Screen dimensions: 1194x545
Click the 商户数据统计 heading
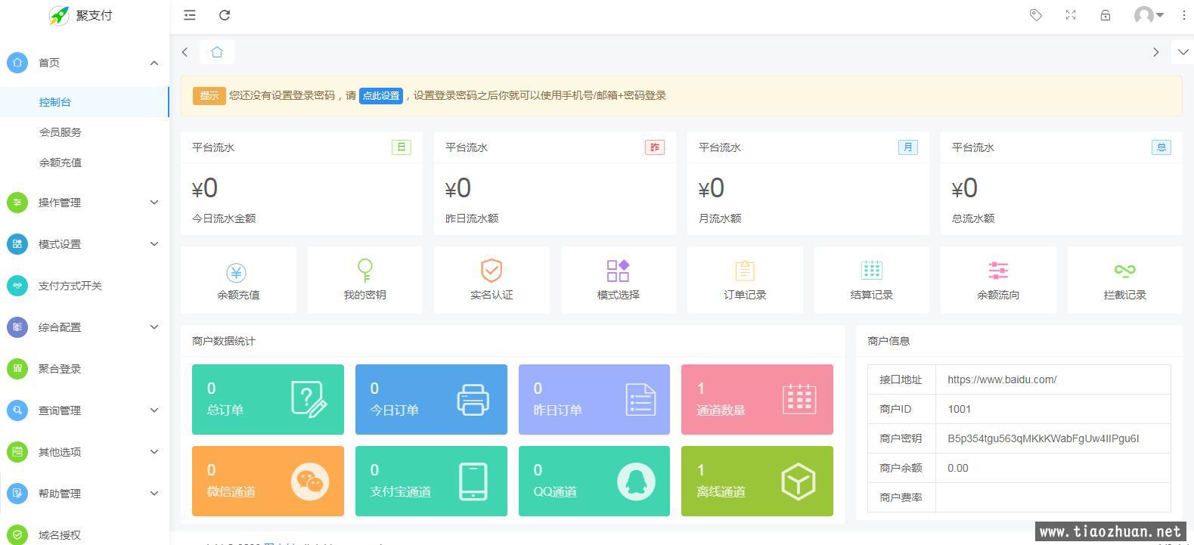[x=224, y=341]
